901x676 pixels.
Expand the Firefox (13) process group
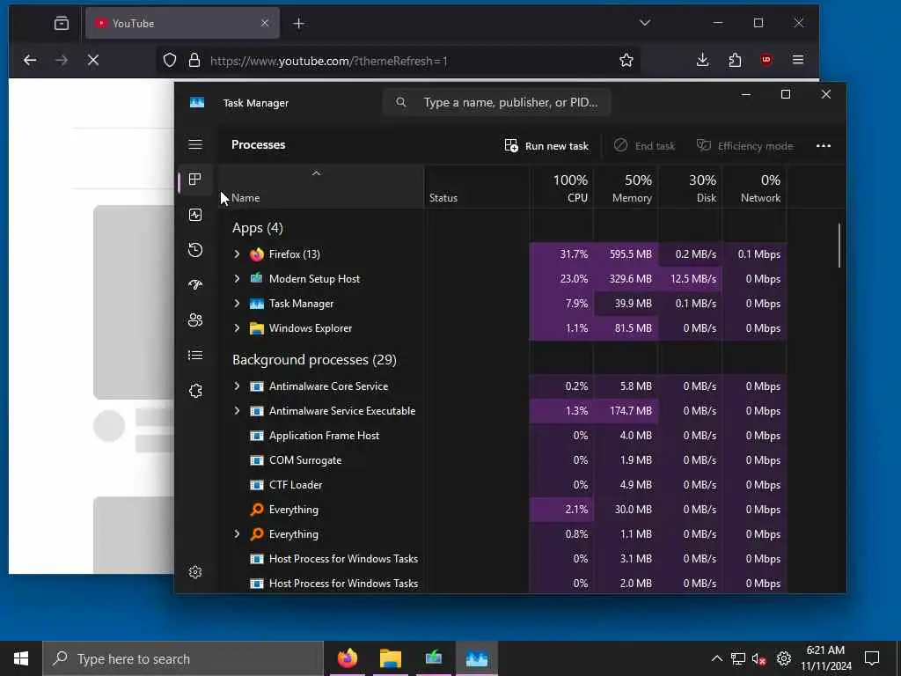(237, 254)
